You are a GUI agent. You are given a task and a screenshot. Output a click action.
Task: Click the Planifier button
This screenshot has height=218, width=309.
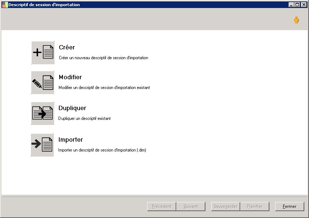click(254, 206)
